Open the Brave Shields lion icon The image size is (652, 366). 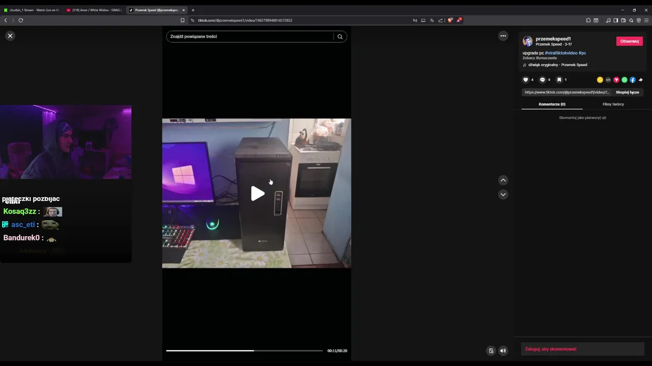pyautogui.click(x=450, y=20)
